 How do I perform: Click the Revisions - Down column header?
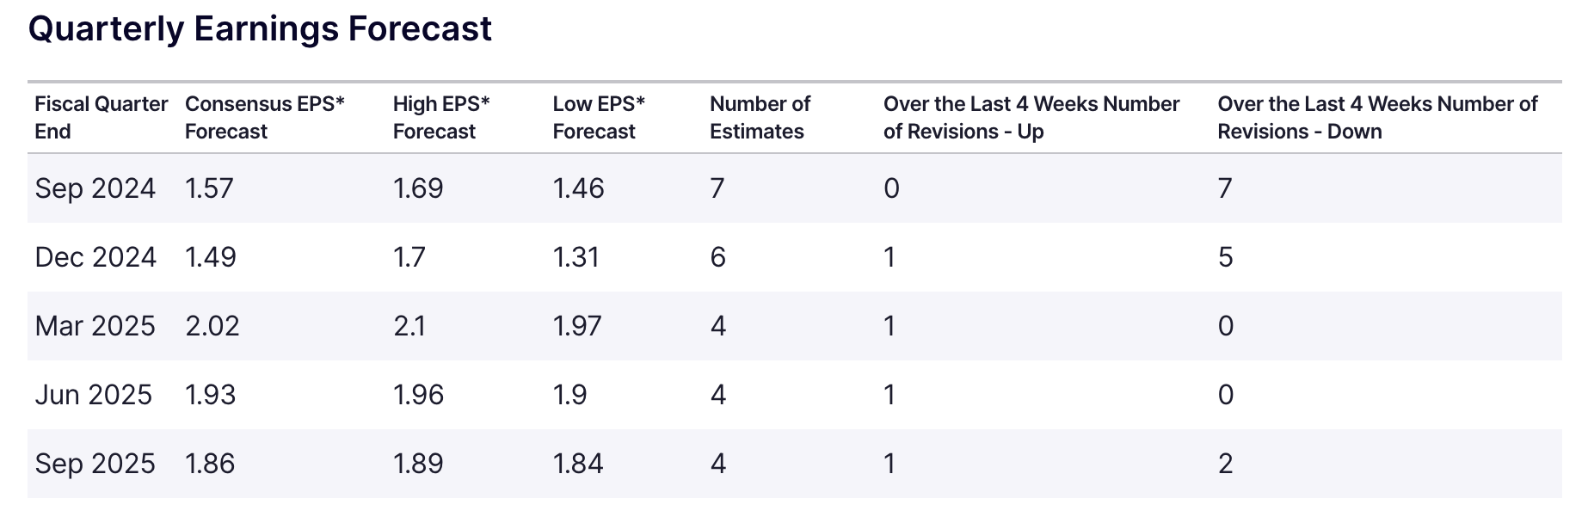1376,118
